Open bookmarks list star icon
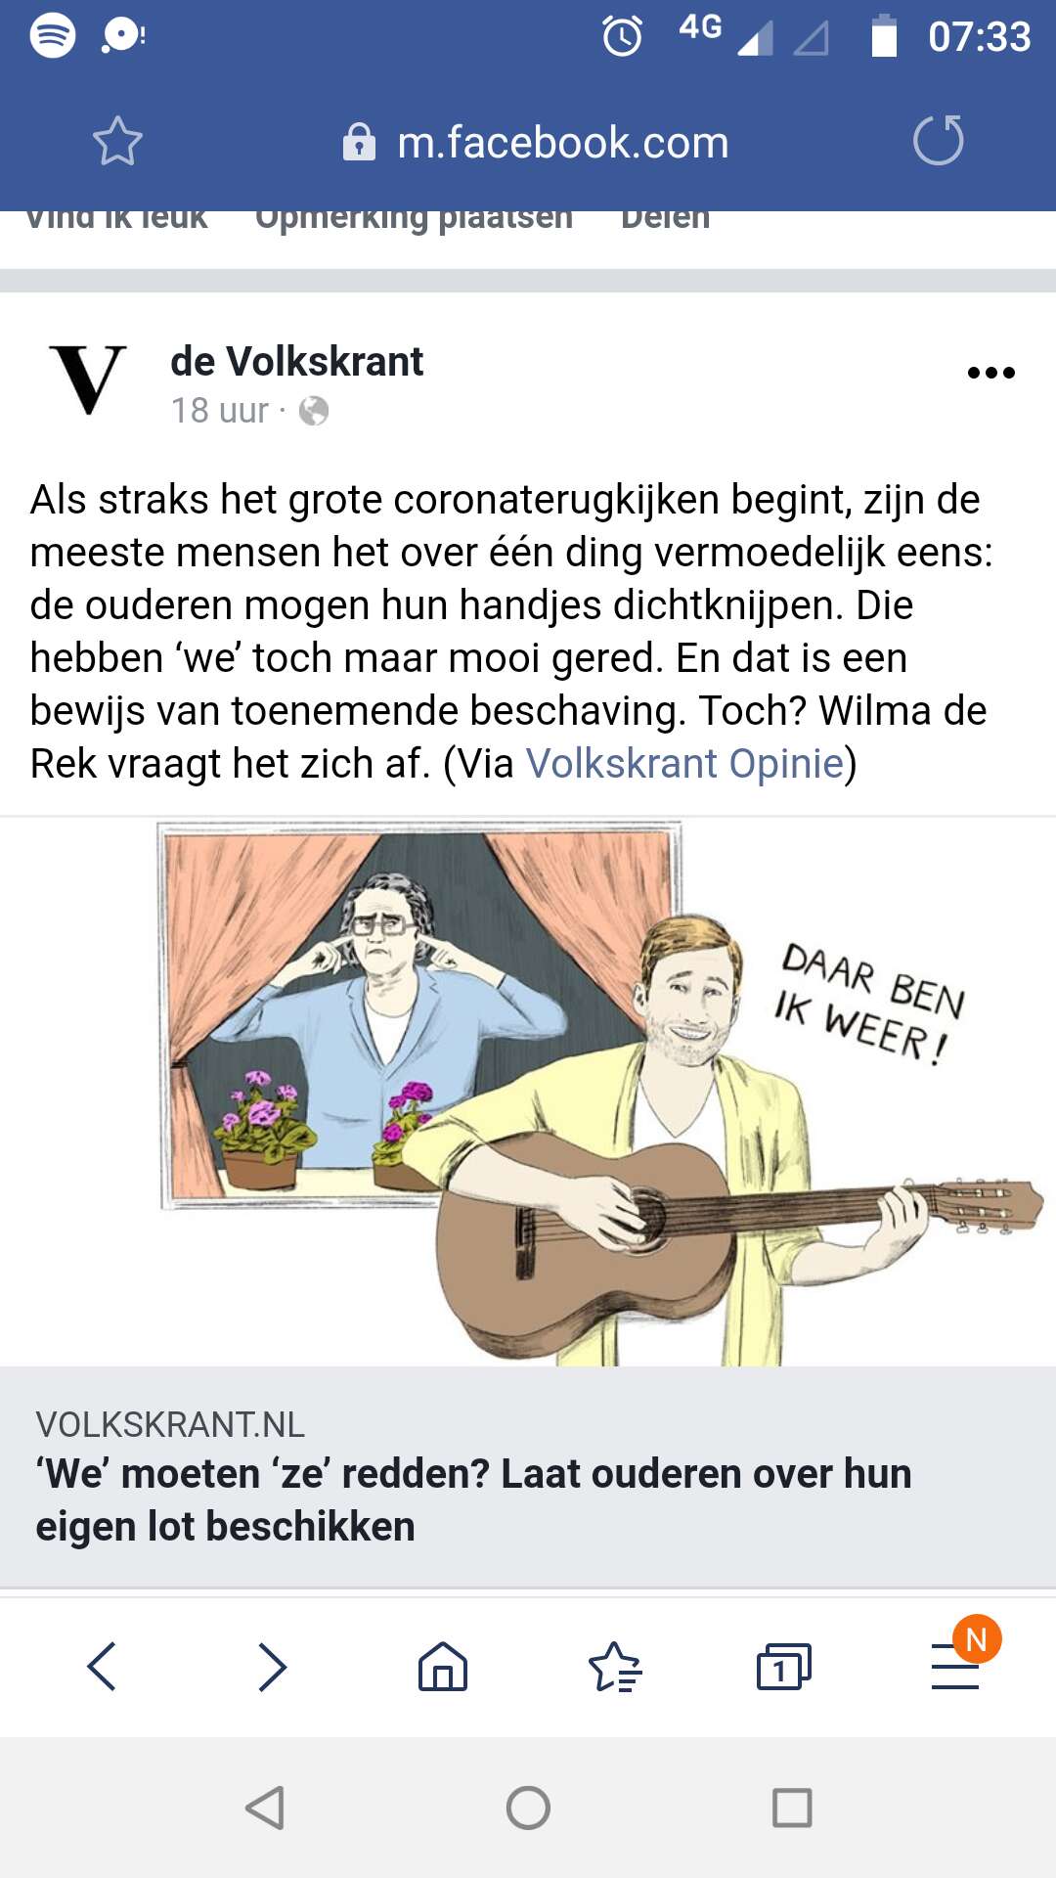Screen dimensions: 1056x1878 (x=614, y=1666)
